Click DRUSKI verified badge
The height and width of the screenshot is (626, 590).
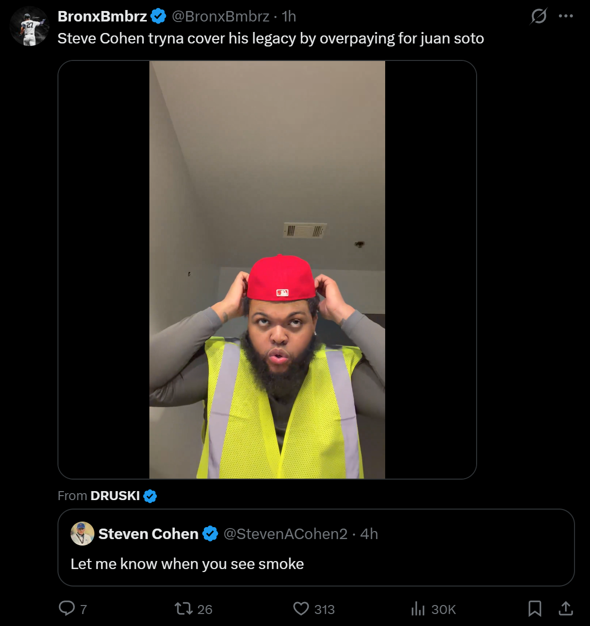click(x=150, y=496)
